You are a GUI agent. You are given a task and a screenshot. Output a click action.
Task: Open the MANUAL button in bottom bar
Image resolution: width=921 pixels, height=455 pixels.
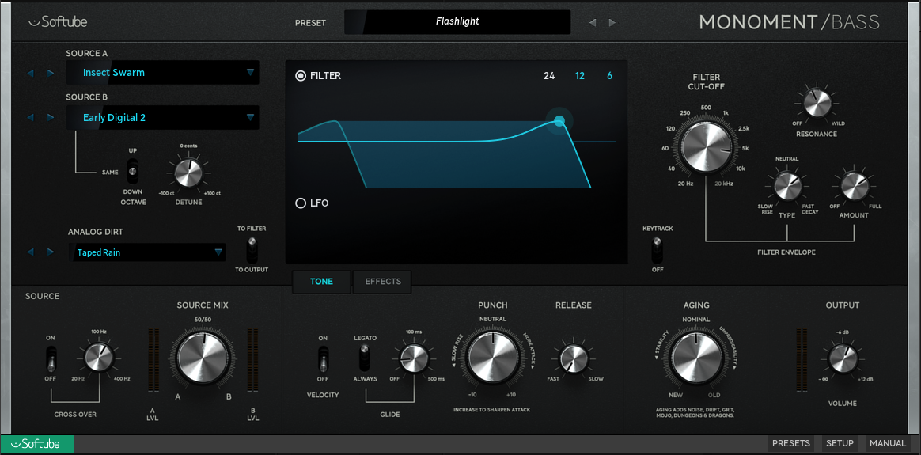click(x=887, y=444)
